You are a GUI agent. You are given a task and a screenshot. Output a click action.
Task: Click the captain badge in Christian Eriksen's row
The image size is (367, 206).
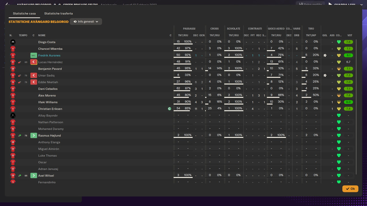[170, 109]
